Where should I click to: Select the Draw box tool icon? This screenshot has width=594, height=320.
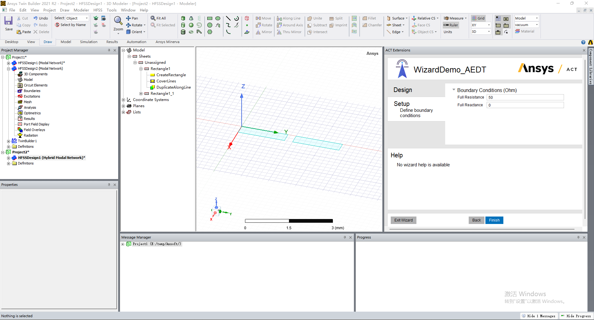pyautogui.click(x=183, y=18)
